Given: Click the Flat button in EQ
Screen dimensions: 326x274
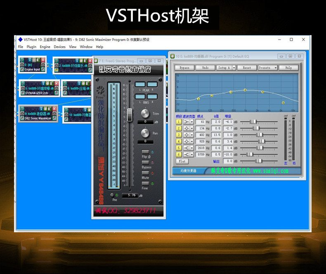Looking at the screenshot, I should 182,161.
